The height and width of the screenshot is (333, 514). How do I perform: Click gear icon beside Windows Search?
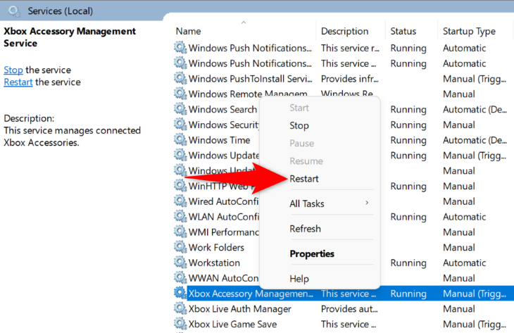[180, 109]
